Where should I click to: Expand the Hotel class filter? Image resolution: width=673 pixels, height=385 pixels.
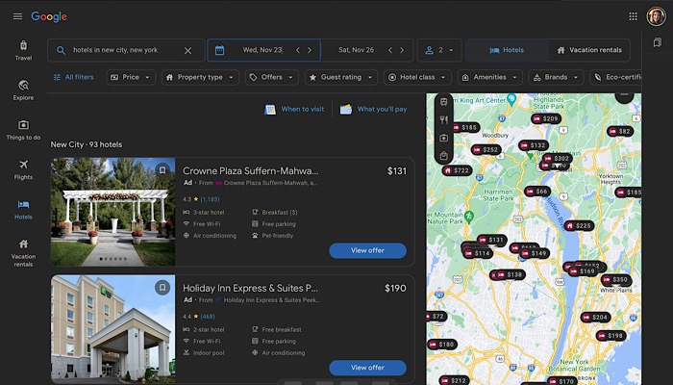click(x=417, y=77)
